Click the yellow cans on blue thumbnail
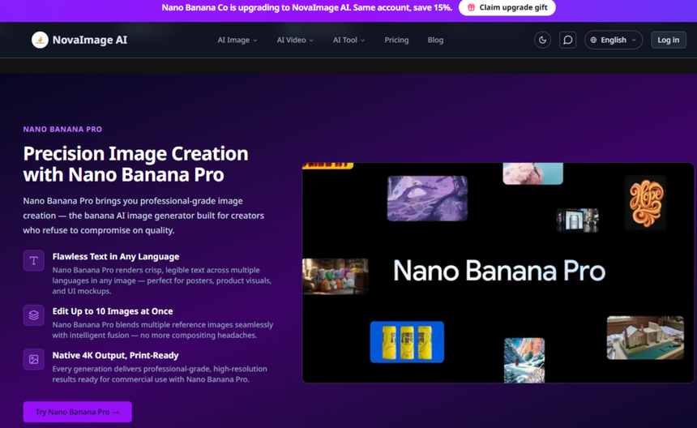Viewport: 697px width, 428px height. 407,342
